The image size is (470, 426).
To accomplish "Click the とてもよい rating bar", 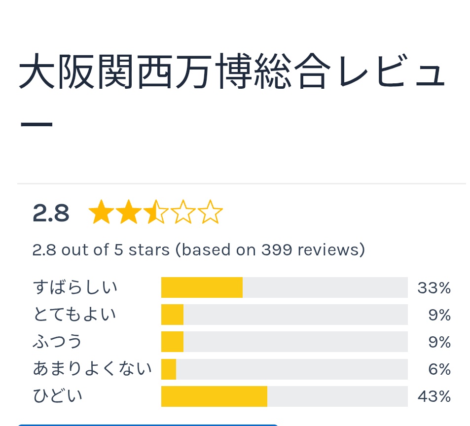I will point(284,315).
